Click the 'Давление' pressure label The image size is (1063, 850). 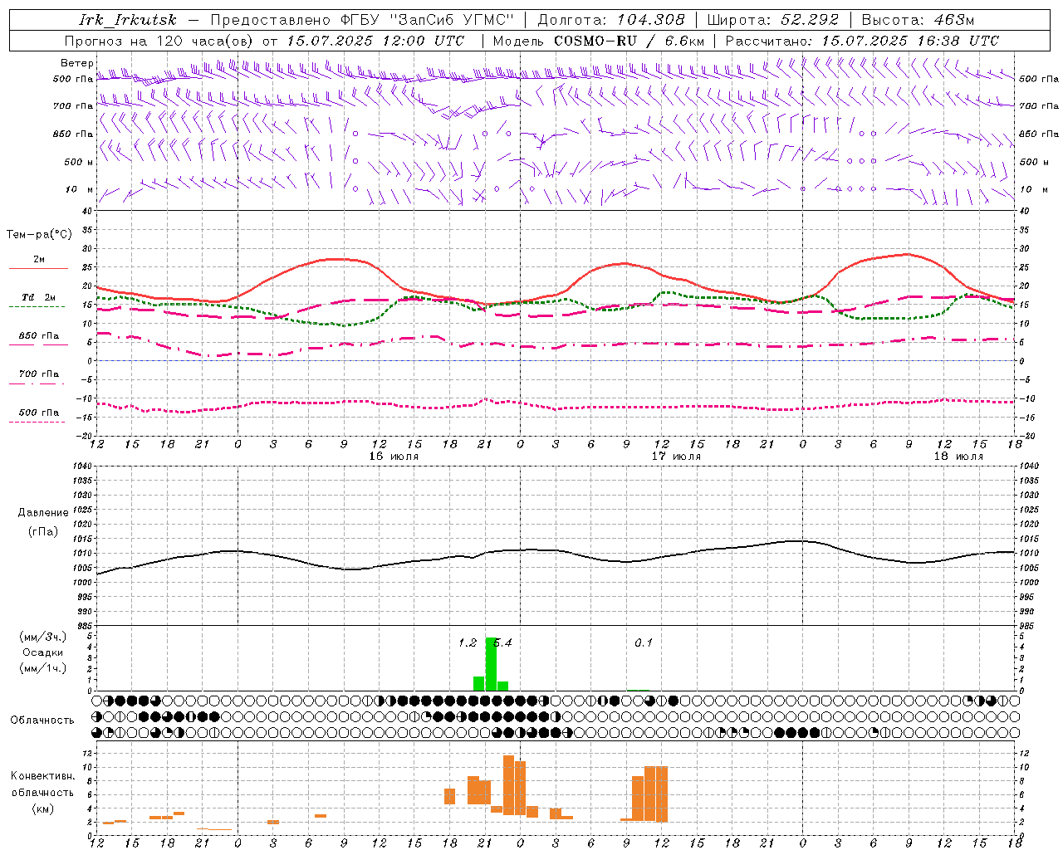43,513
